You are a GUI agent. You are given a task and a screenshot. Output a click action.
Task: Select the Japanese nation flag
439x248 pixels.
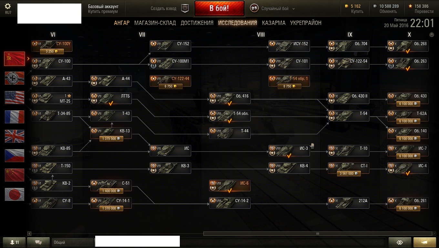[15, 194]
